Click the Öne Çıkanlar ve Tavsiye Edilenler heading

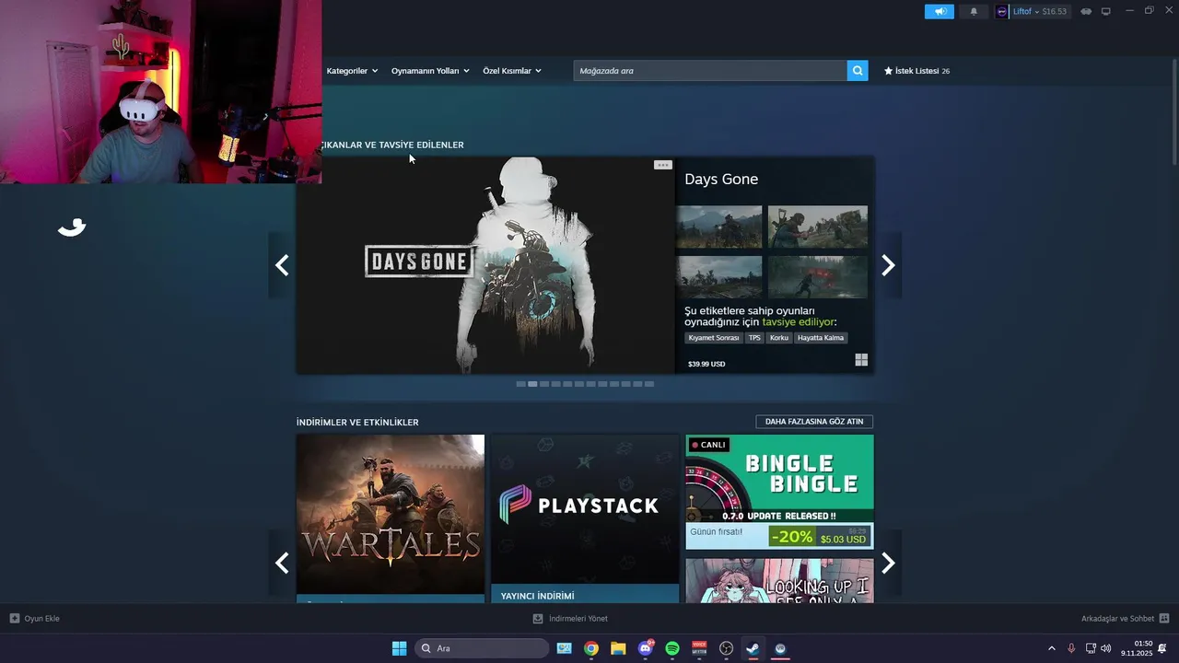(x=393, y=145)
